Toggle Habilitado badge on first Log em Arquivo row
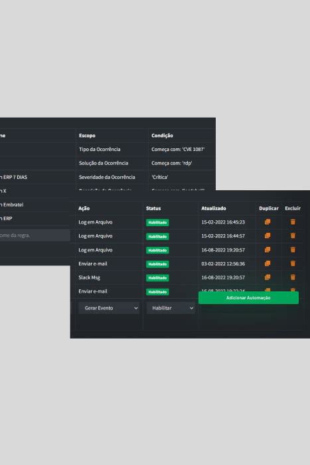Viewport: 310px width, 465px height. click(157, 222)
